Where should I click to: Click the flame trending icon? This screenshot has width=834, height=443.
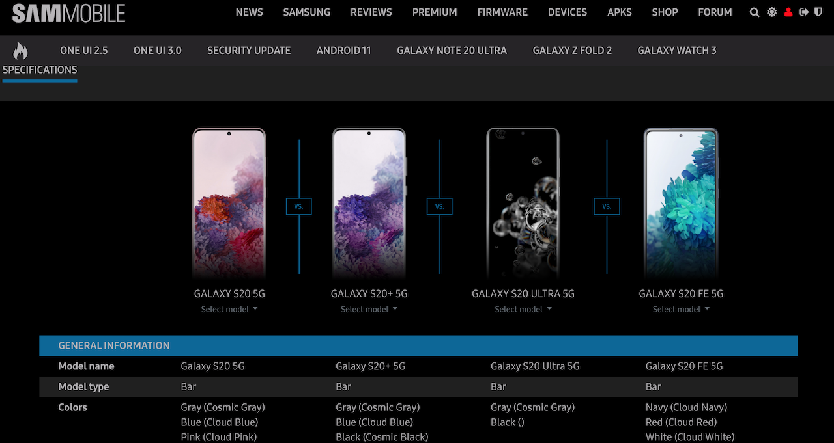20,51
